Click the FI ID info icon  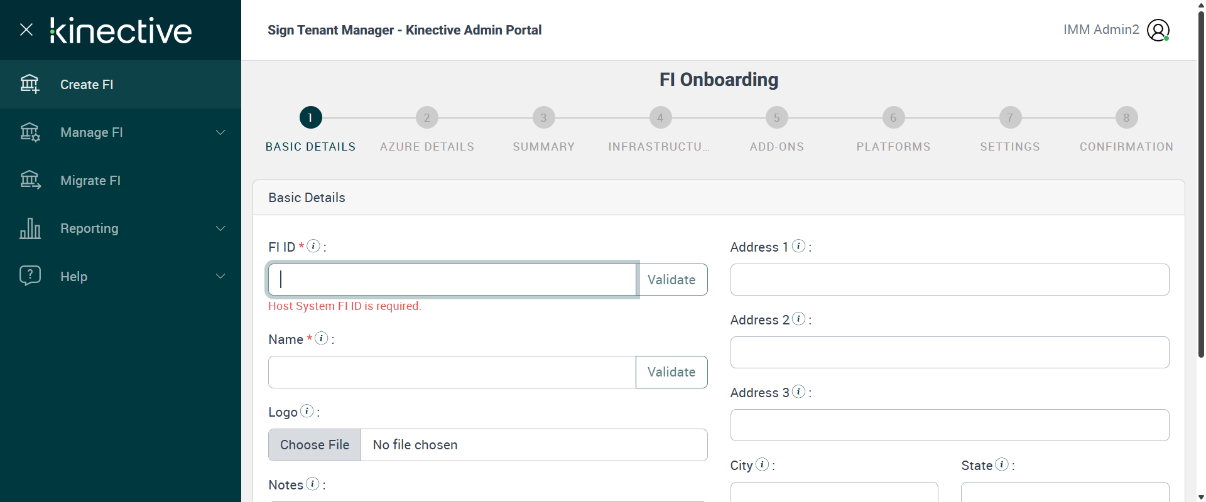pos(313,246)
